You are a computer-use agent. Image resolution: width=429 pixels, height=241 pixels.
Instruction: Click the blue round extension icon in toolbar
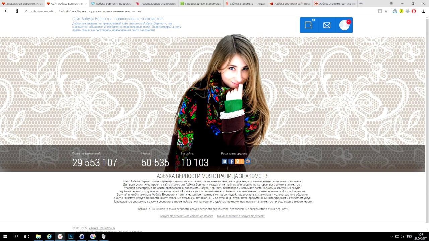tap(395, 11)
